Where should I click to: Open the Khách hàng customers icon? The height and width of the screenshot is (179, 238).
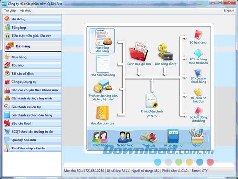(x=100, y=137)
